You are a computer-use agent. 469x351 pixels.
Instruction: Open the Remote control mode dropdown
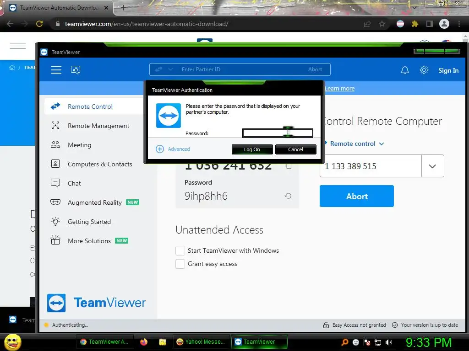[357, 144]
